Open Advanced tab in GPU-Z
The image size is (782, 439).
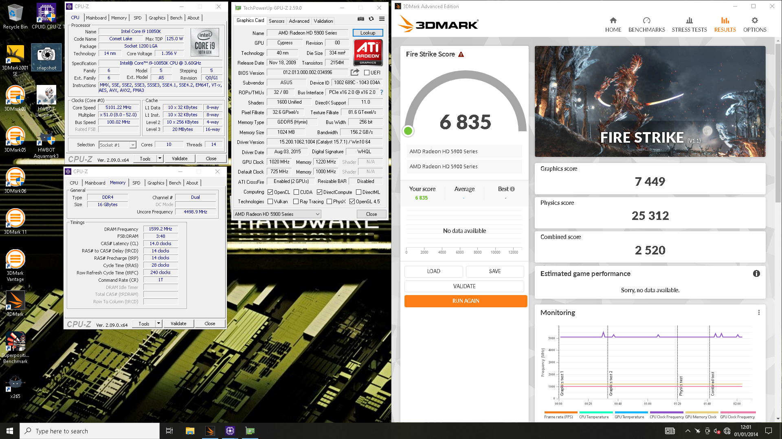click(299, 21)
